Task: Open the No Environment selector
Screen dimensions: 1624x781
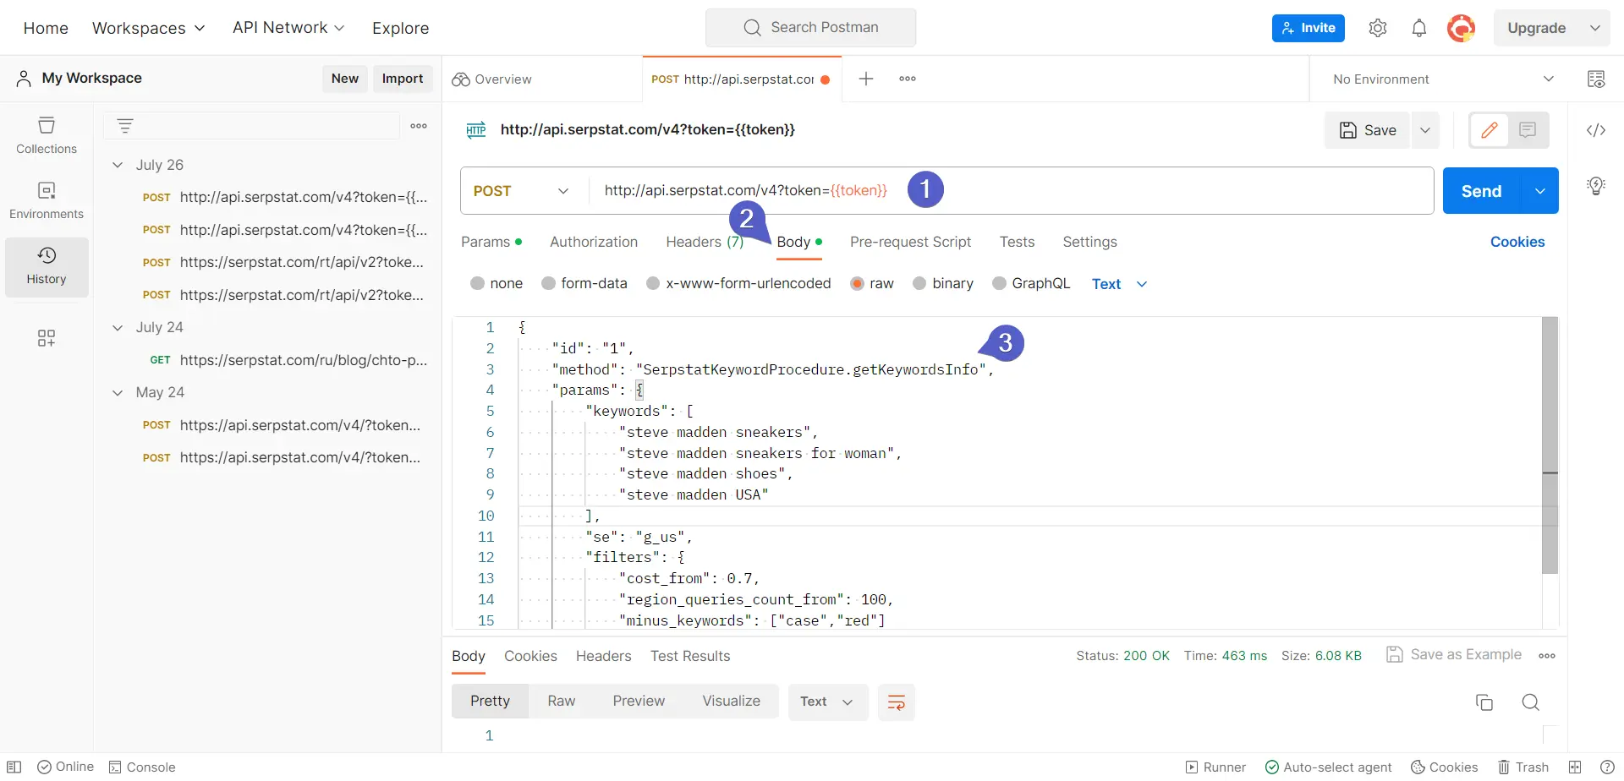Action: click(1442, 79)
